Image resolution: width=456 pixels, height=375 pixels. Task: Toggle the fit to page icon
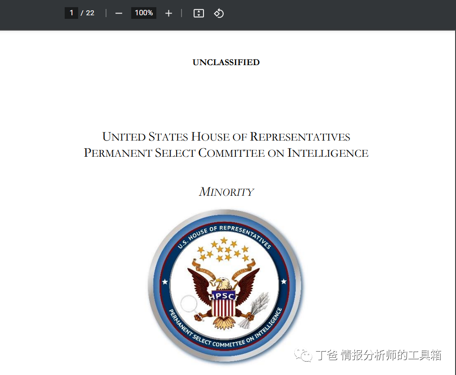199,13
